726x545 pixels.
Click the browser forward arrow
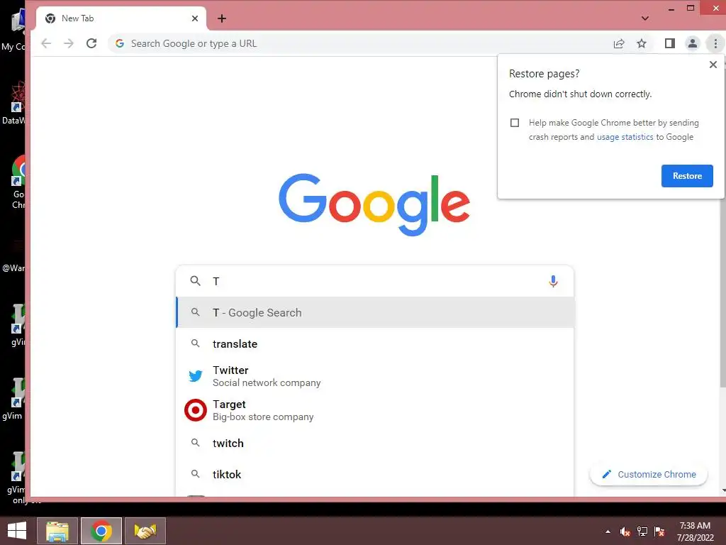point(69,43)
